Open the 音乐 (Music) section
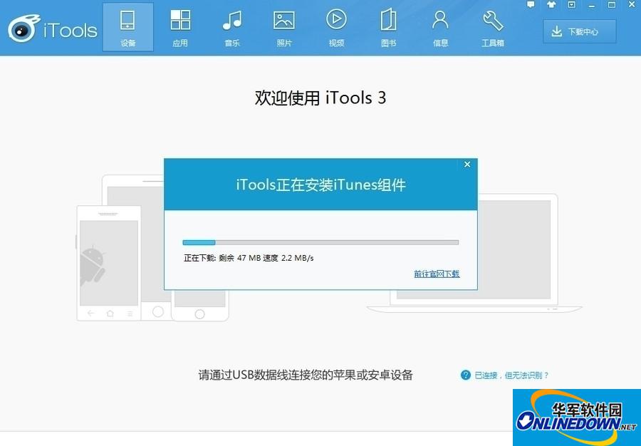 pos(232,27)
